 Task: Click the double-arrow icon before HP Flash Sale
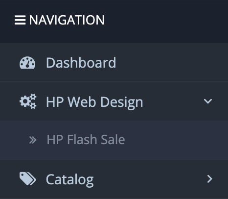[x=33, y=140]
